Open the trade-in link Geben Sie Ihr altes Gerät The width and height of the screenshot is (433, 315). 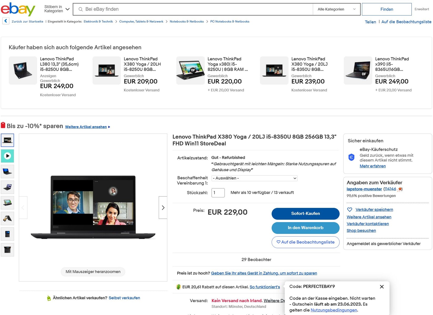[264, 273]
